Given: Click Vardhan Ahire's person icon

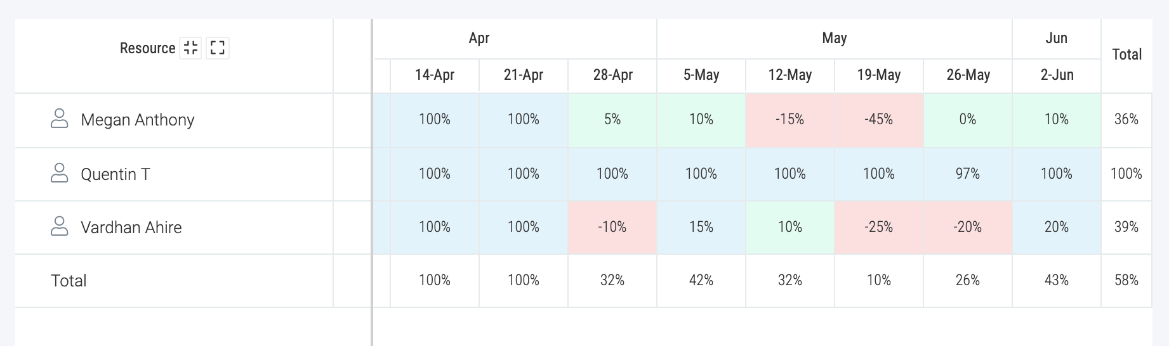Looking at the screenshot, I should click(x=60, y=227).
